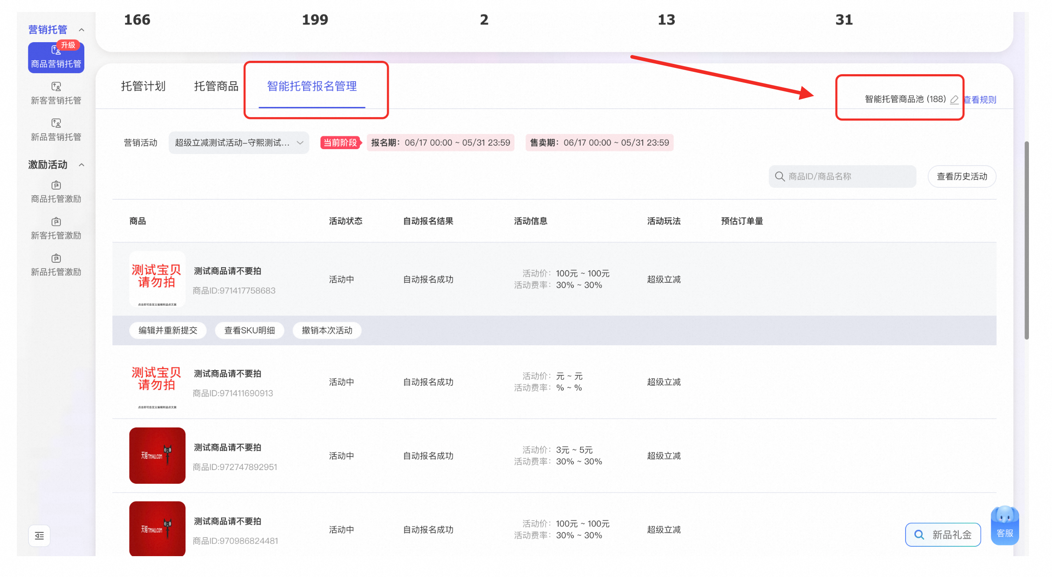Switch to the 托管计划 tab
This screenshot has width=1052, height=577.
[x=143, y=86]
